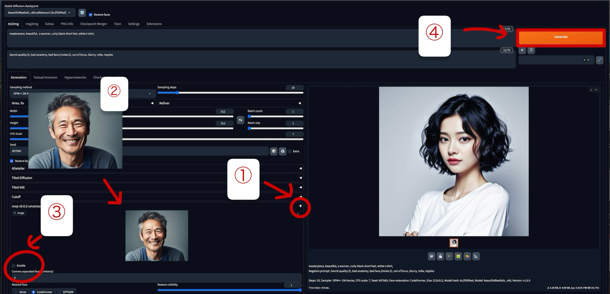
Task: Click the swap width and height button
Action: (240, 120)
